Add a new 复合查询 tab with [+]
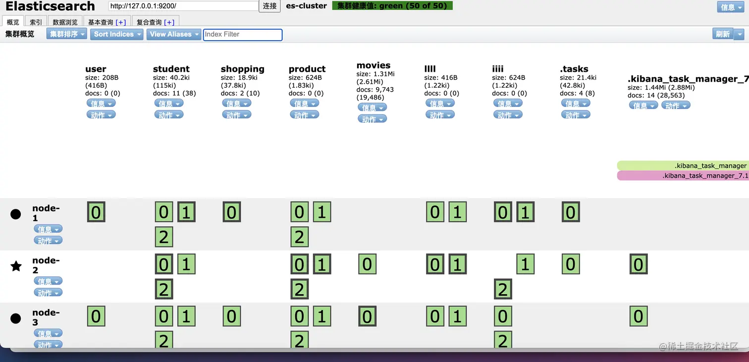Image resolution: width=749 pixels, height=362 pixels. pos(169,22)
